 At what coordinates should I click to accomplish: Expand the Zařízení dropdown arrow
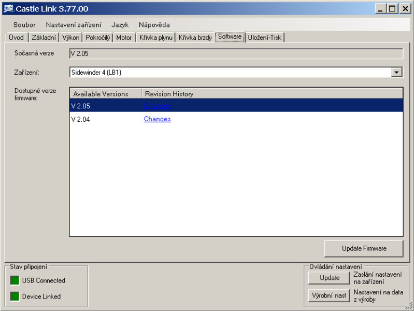396,72
